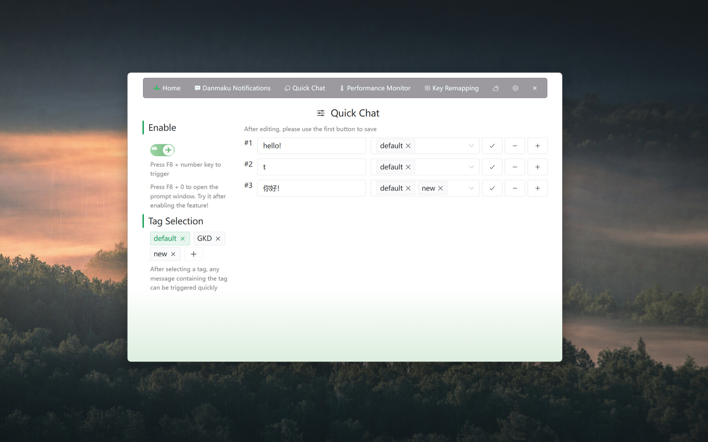Remove the default tag from message #1
Viewport: 708px width, 442px height.
408,145
